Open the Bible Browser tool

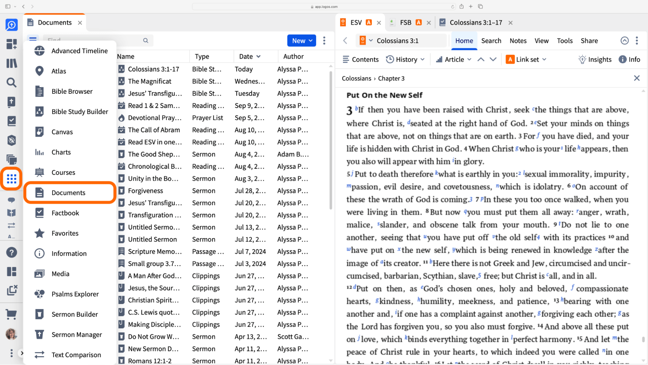71,91
